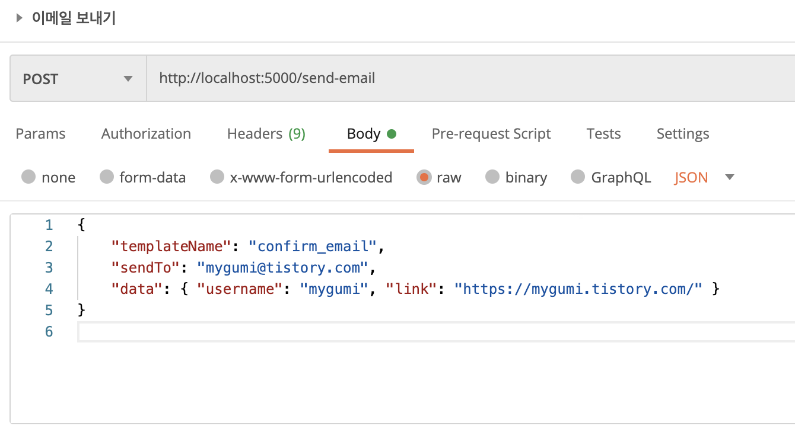Screen dimensions: 795x429
Task: Expand the 이메일 보내기 request title arrow
Action: pyautogui.click(x=20, y=18)
